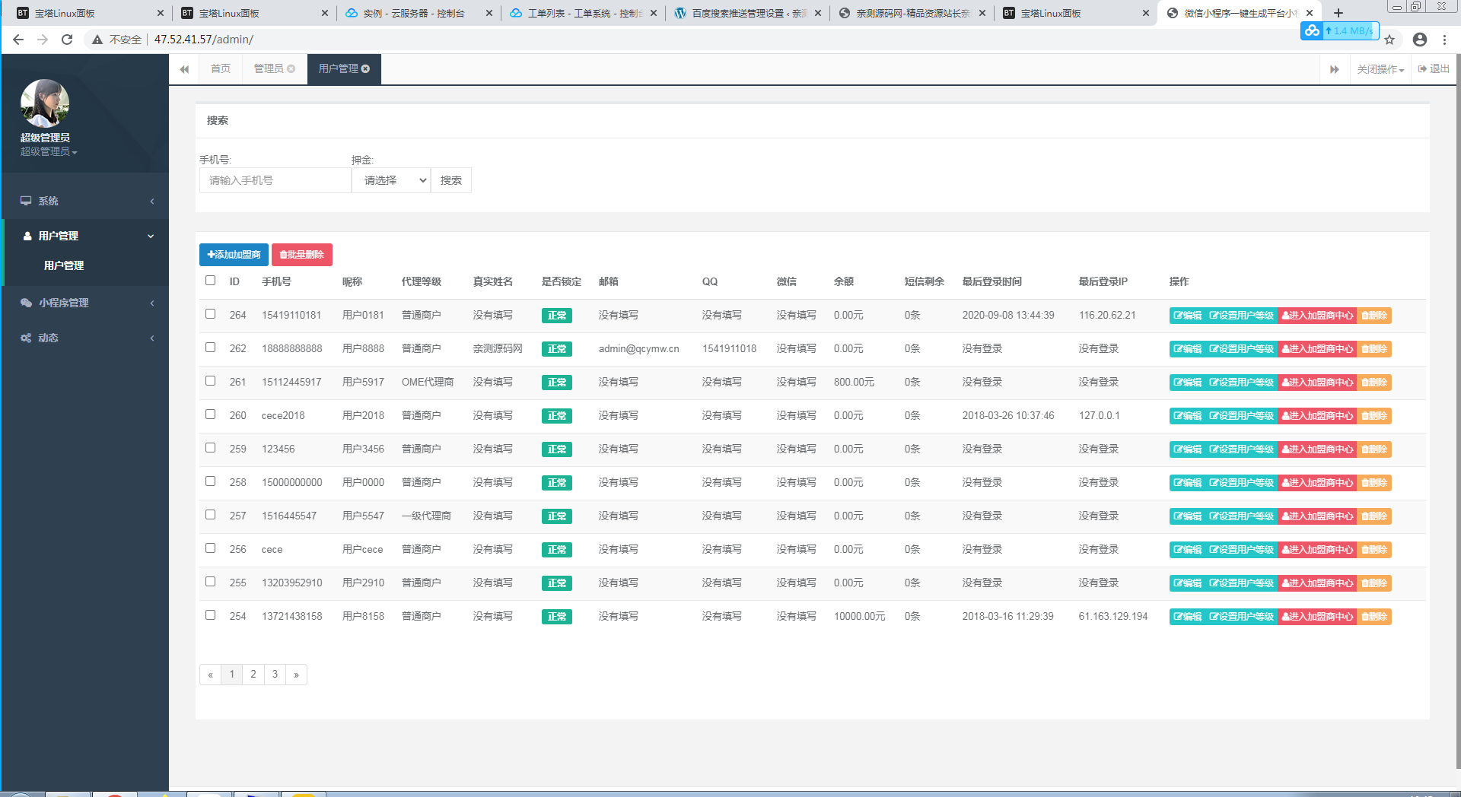The image size is (1461, 797).
Task: Check the checkbox for user ID 254
Action: tap(211, 615)
